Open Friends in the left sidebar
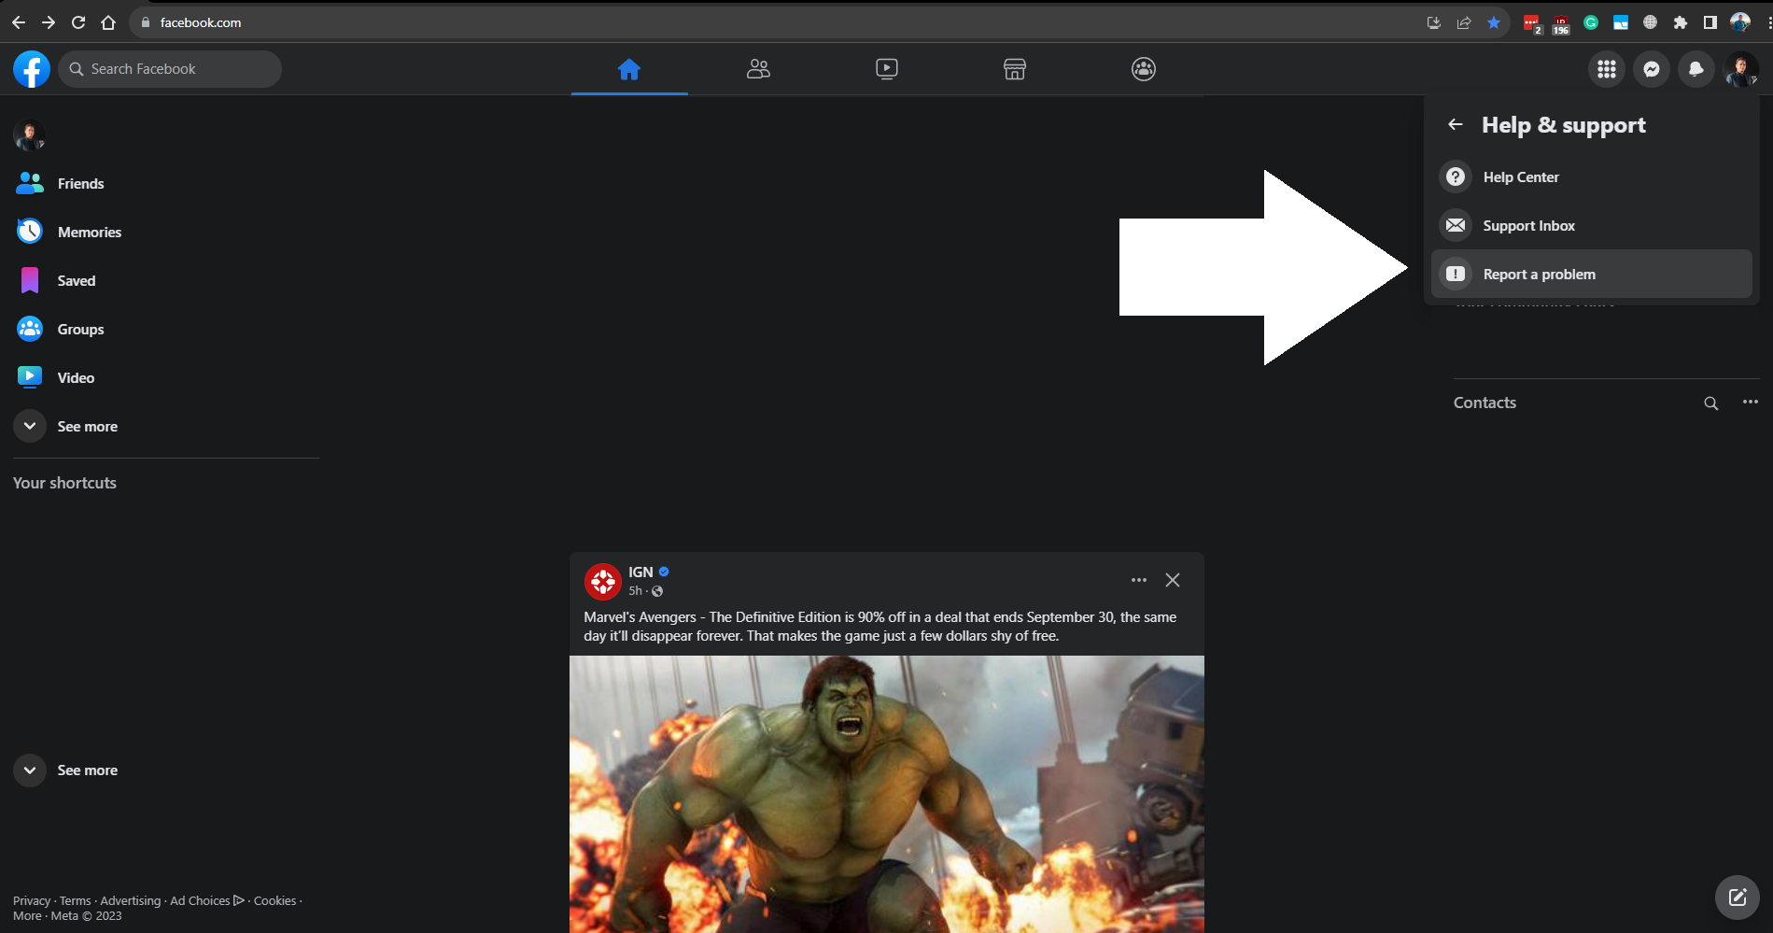 coord(166,184)
